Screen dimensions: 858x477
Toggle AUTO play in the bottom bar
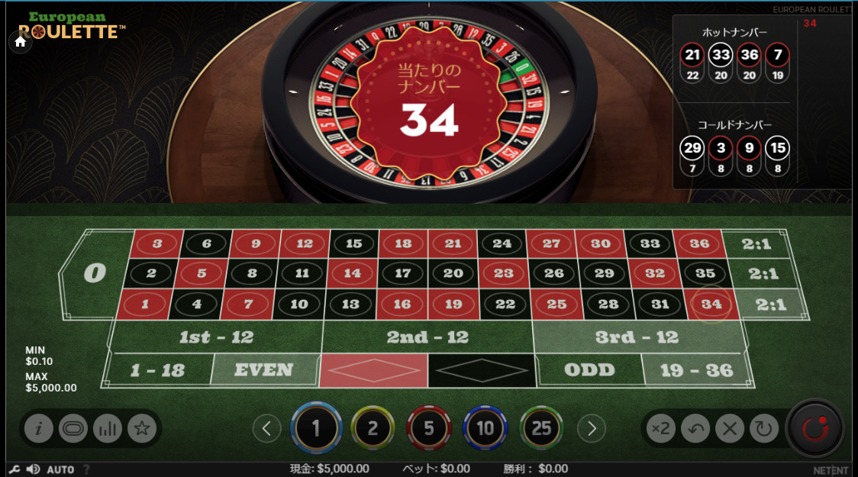[60, 469]
